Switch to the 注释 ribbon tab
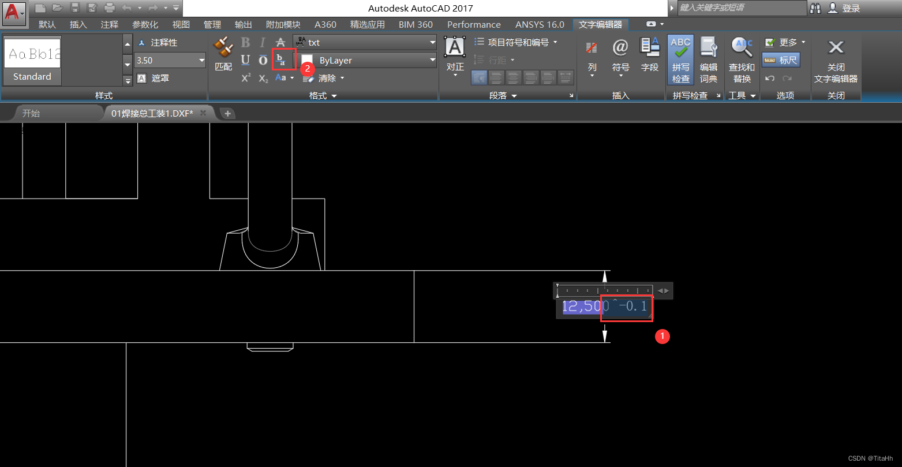This screenshot has width=902, height=467. point(110,24)
